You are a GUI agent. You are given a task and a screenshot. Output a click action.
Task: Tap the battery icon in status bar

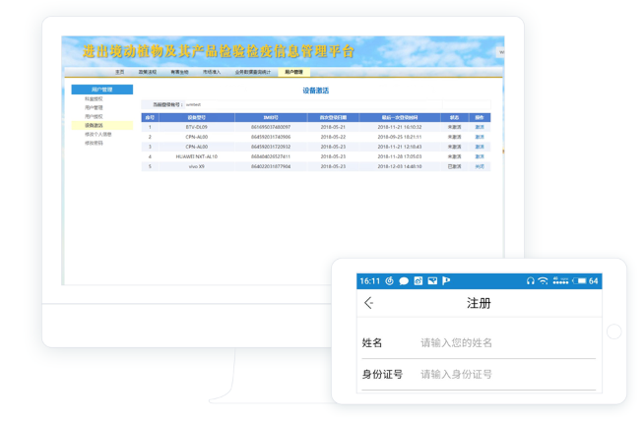tap(580, 281)
